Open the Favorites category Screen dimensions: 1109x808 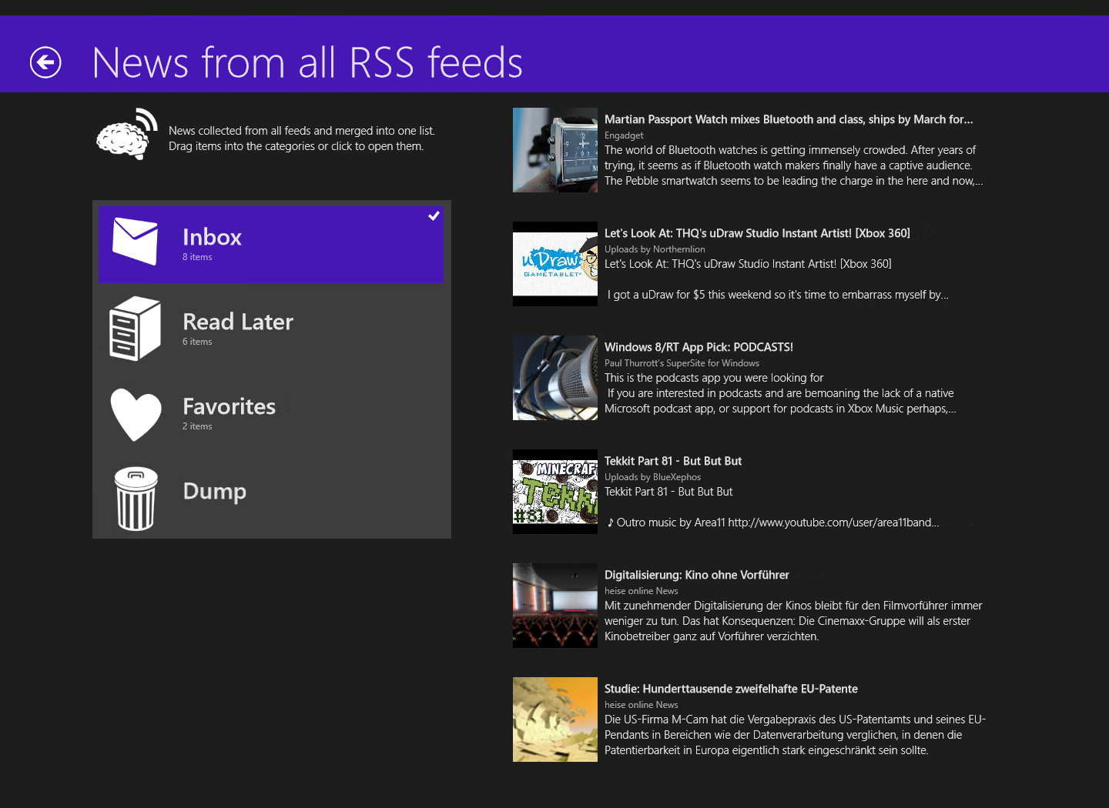(271, 413)
